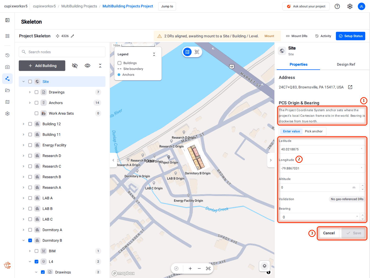Fit map to extent icon

(x=208, y=268)
